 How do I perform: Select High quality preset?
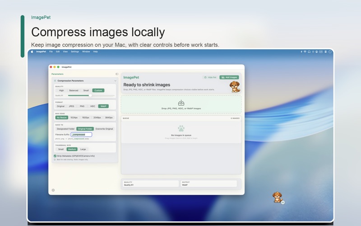click(x=61, y=90)
